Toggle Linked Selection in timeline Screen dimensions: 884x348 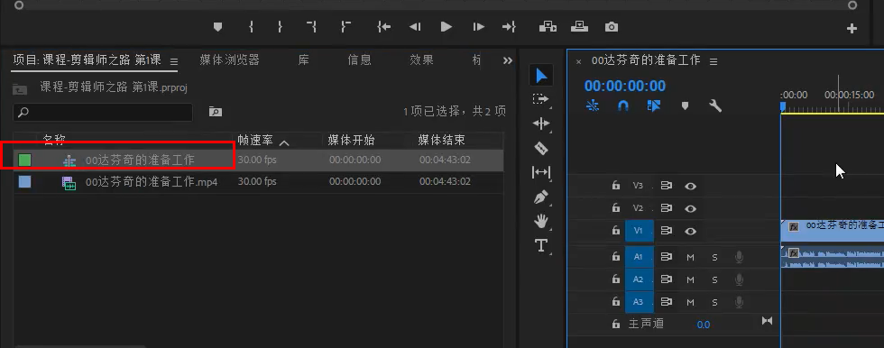tap(653, 105)
